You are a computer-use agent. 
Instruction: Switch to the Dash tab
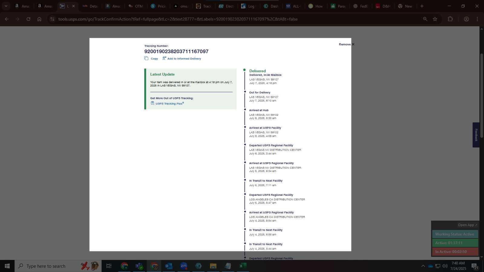click(x=271, y=6)
